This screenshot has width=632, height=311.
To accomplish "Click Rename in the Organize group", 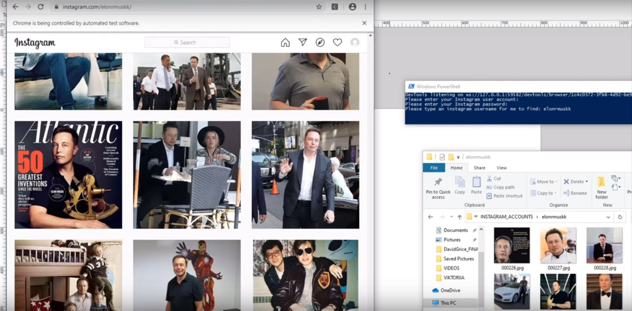I will click(x=575, y=193).
